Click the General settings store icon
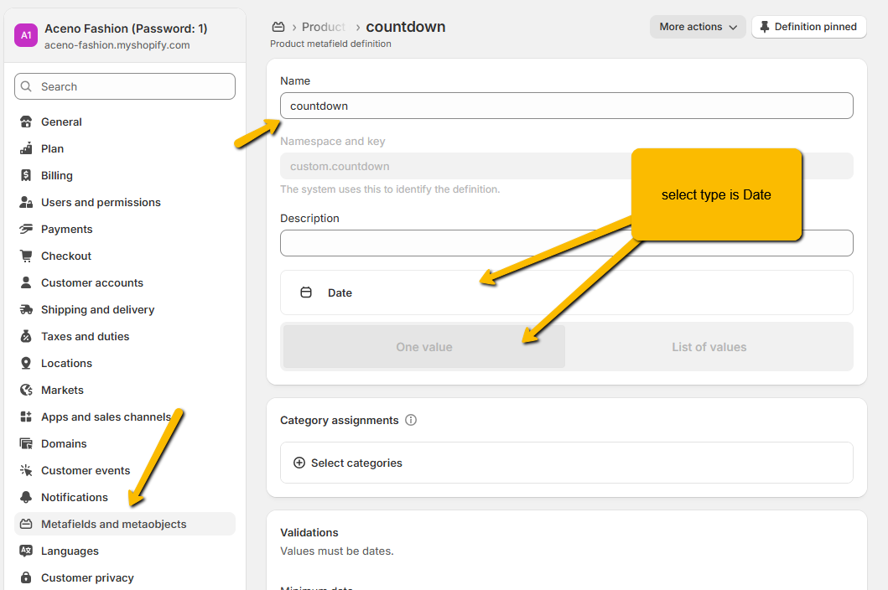This screenshot has height=590, width=888. [26, 122]
